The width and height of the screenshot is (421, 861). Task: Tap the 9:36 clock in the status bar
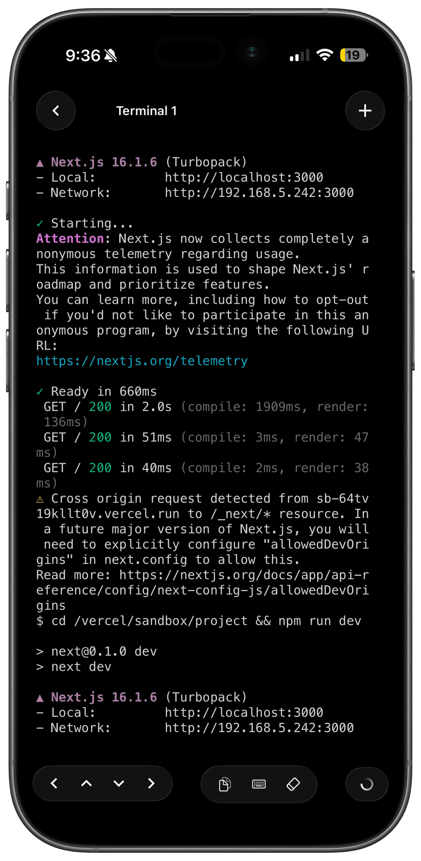tap(83, 56)
